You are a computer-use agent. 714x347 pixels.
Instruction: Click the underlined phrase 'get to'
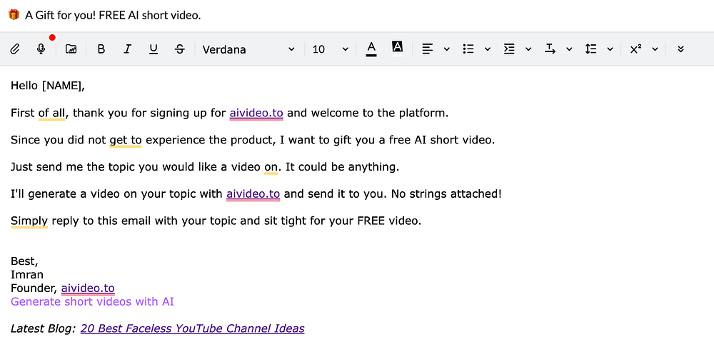point(126,140)
